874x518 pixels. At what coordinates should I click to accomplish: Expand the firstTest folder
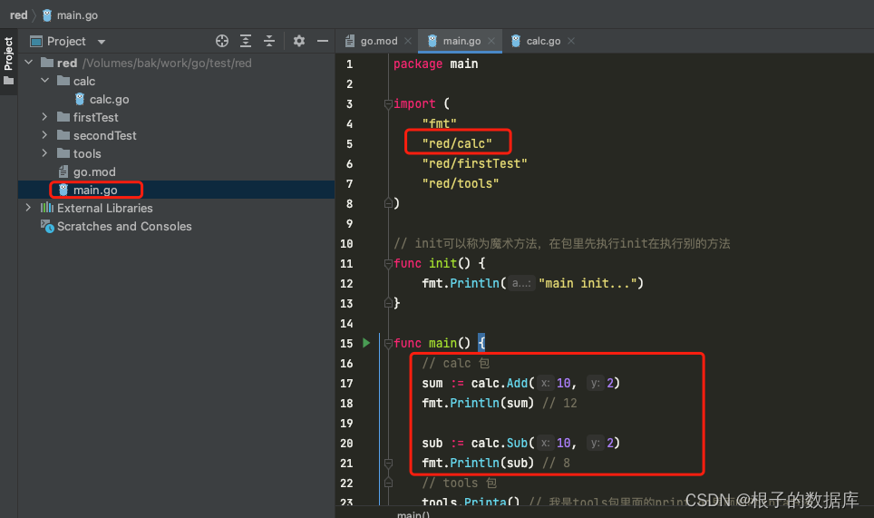(x=44, y=117)
